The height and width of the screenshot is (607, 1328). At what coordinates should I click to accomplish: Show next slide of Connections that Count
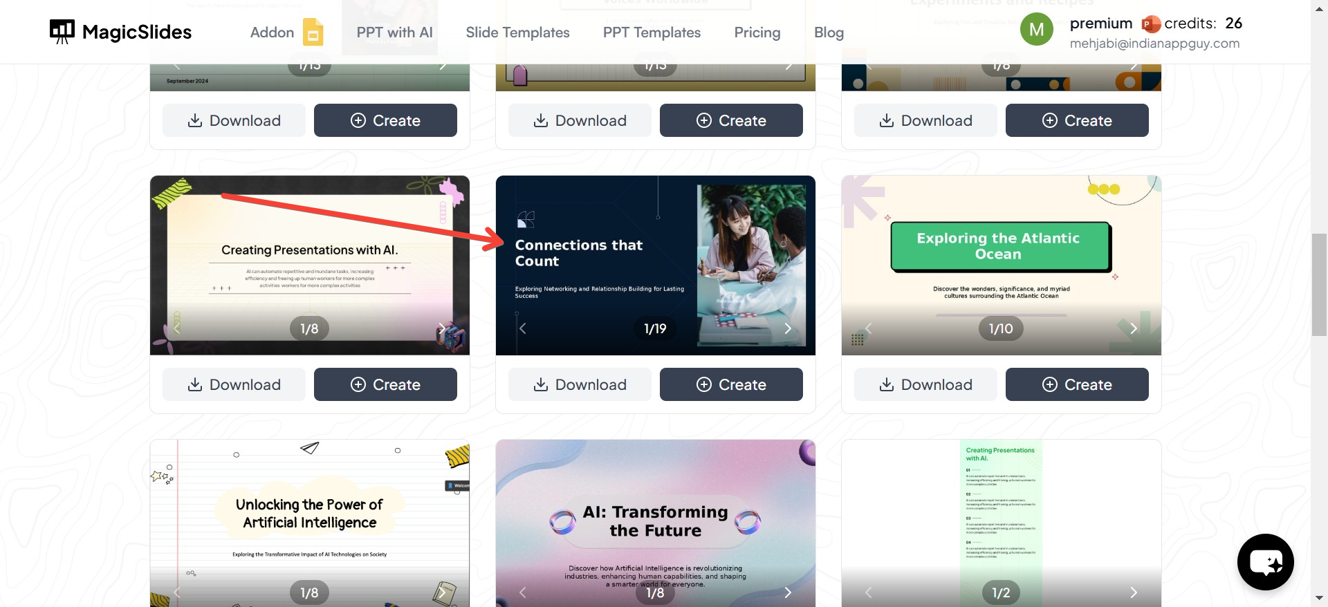tap(788, 328)
